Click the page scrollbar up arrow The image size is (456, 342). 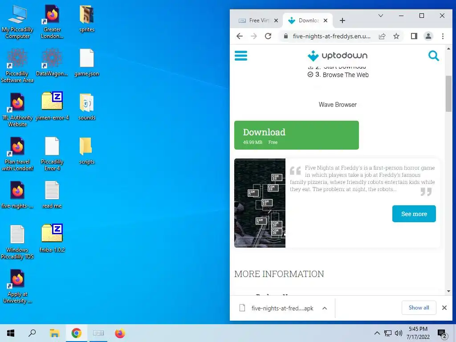tap(448, 49)
